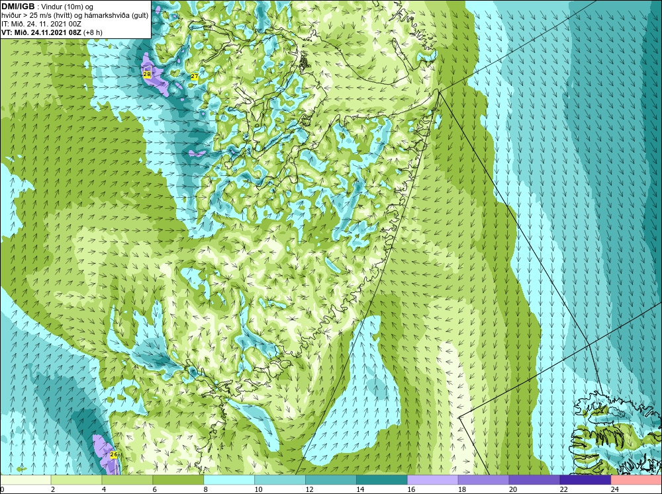The image size is (662, 494).
Task: Click the legend scale value 12
Action: tap(309, 489)
